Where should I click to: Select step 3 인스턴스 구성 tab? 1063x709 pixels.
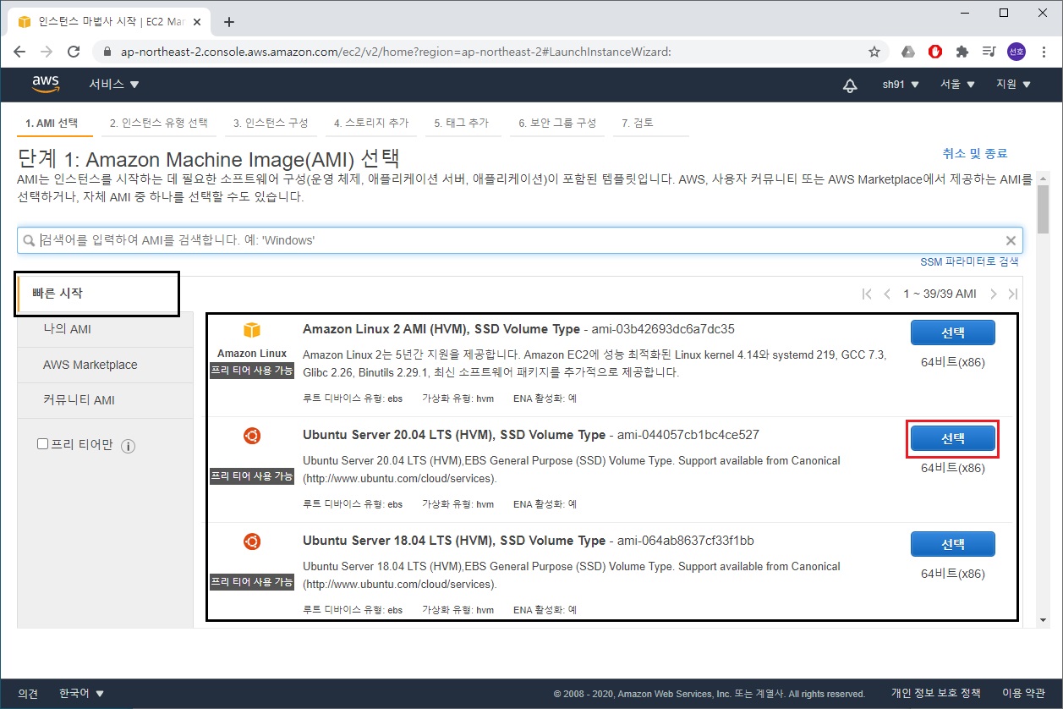(x=271, y=124)
